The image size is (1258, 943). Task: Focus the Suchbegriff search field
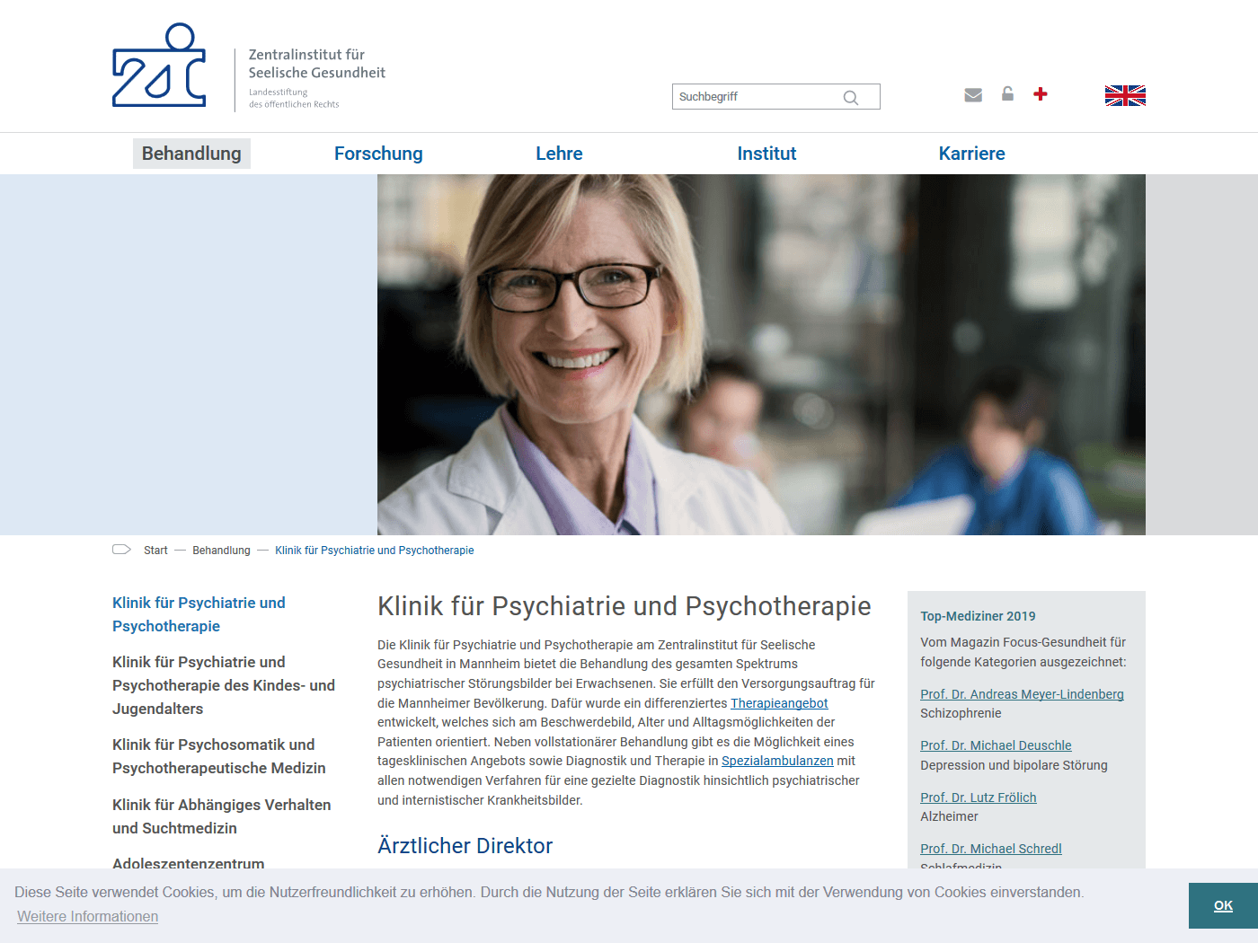click(x=755, y=97)
